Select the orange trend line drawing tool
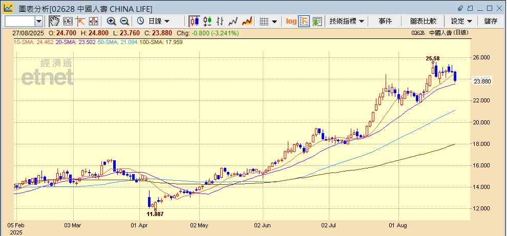 click(x=80, y=22)
